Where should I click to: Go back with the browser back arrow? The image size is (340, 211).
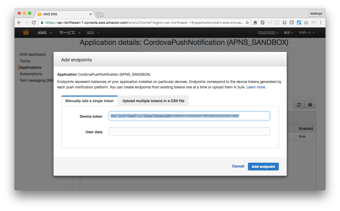click(19, 23)
